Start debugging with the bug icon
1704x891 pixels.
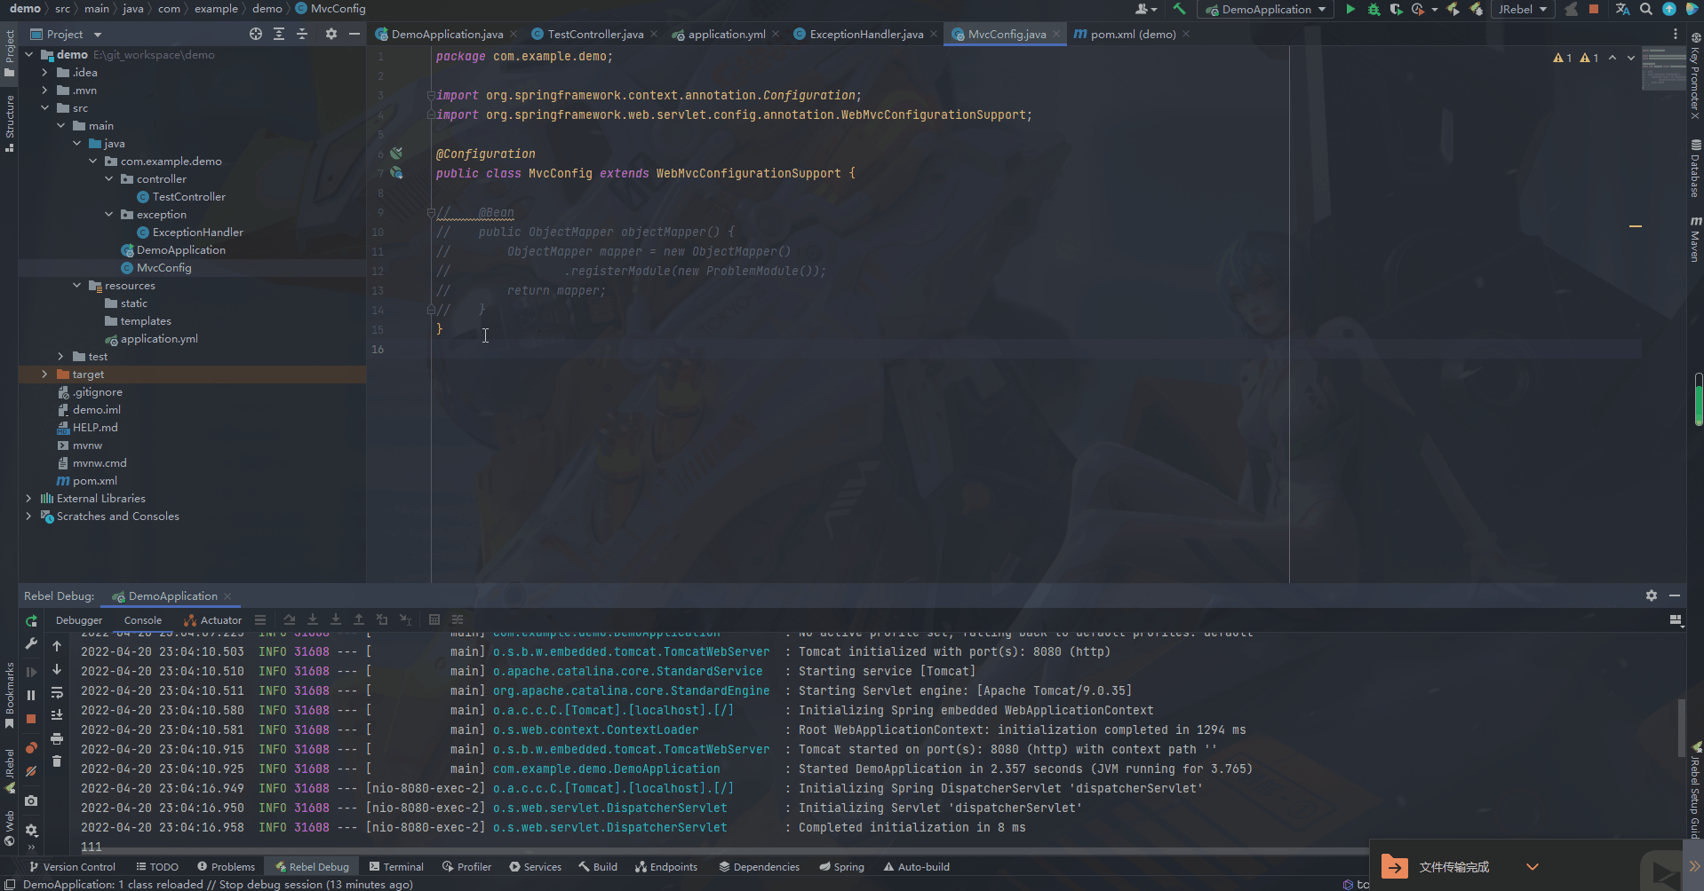click(1374, 9)
